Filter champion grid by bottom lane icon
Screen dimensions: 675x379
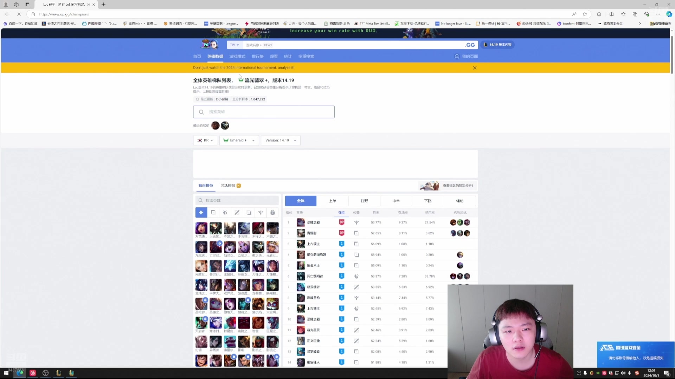(249, 212)
